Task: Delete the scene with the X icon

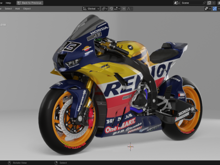Action: click(x=214, y=3)
